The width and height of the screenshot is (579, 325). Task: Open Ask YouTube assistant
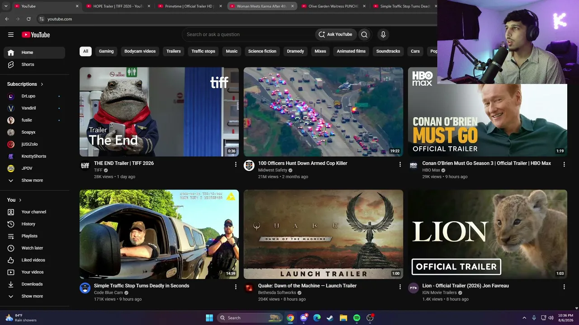336,34
